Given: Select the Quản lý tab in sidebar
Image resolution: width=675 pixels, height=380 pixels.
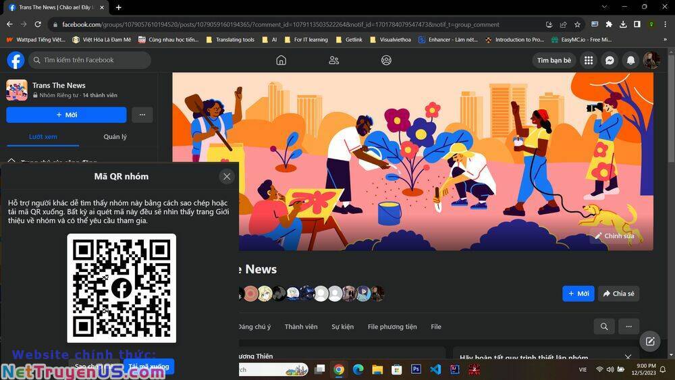Looking at the screenshot, I should click(115, 136).
